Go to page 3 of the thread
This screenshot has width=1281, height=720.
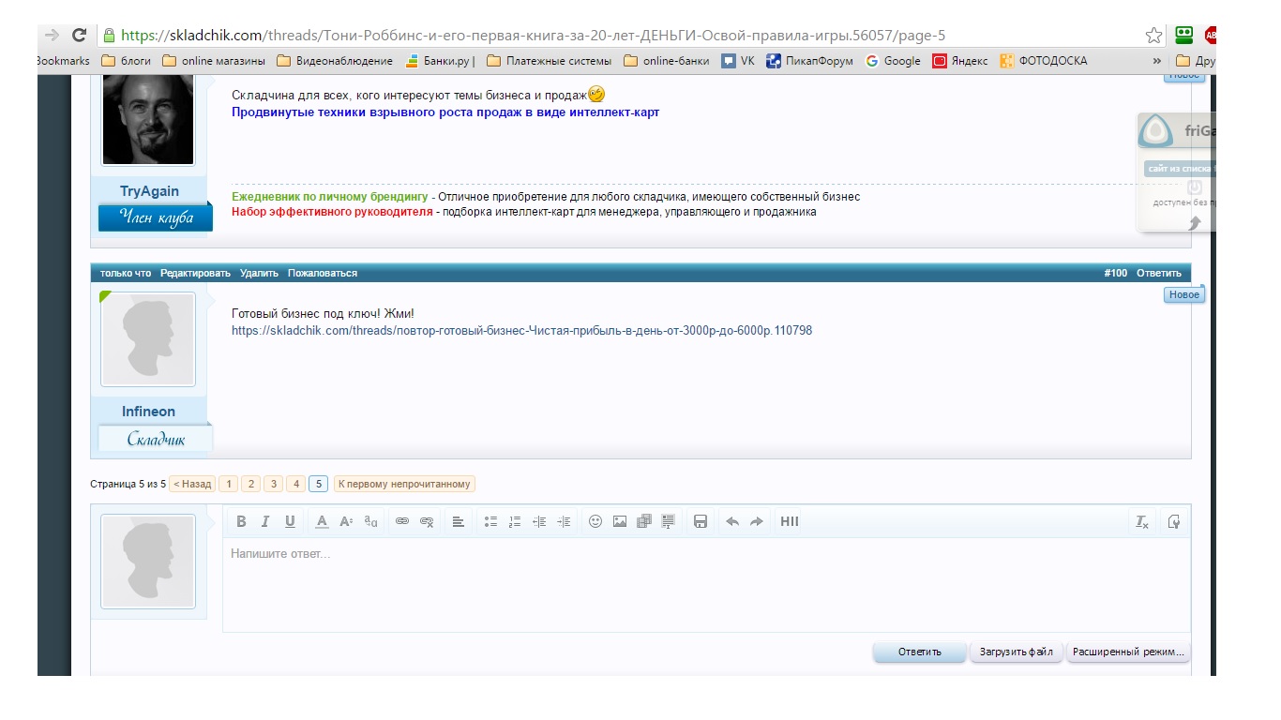point(273,484)
